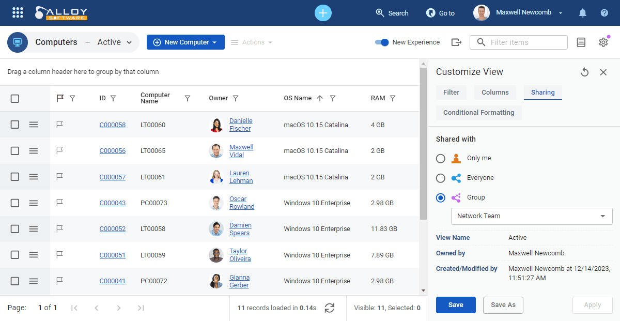Open view settings gear icon

point(603,42)
